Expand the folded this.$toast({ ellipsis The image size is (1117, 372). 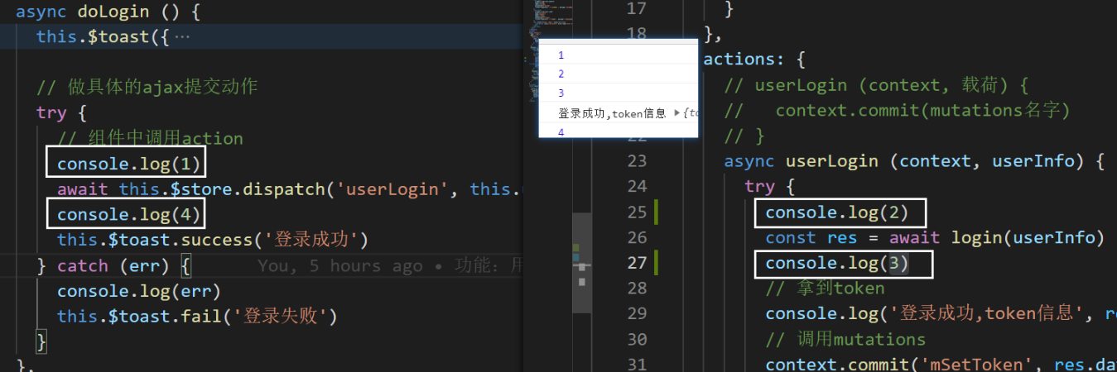tap(182, 37)
